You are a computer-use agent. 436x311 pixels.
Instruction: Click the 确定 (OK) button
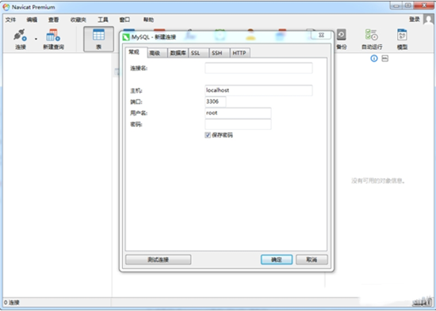pyautogui.click(x=277, y=260)
